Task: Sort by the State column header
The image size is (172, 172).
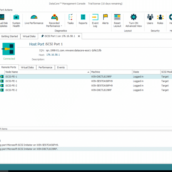Action: [146, 72]
